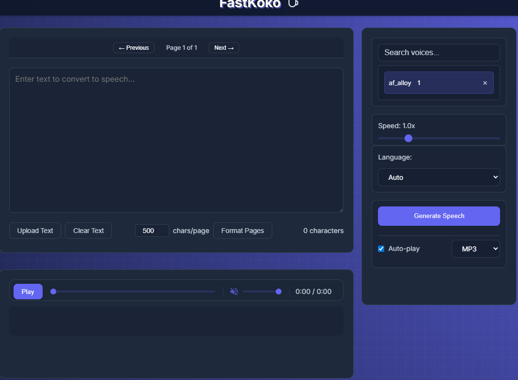Click the Format Pages button
This screenshot has width=518, height=380.
[x=242, y=231]
